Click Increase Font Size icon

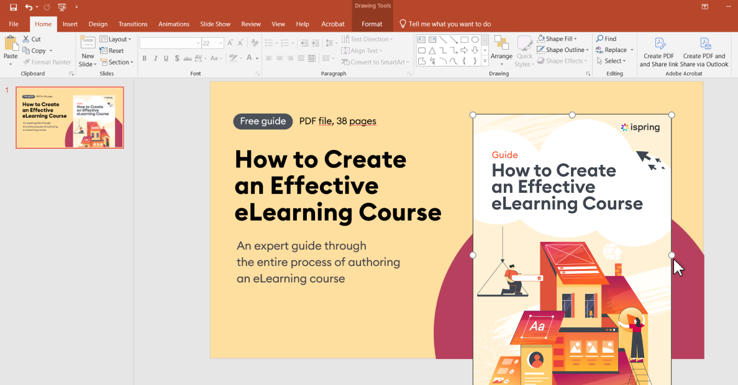230,43
